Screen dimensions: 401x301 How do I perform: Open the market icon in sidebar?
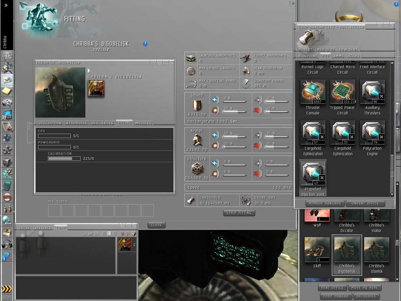[7, 115]
